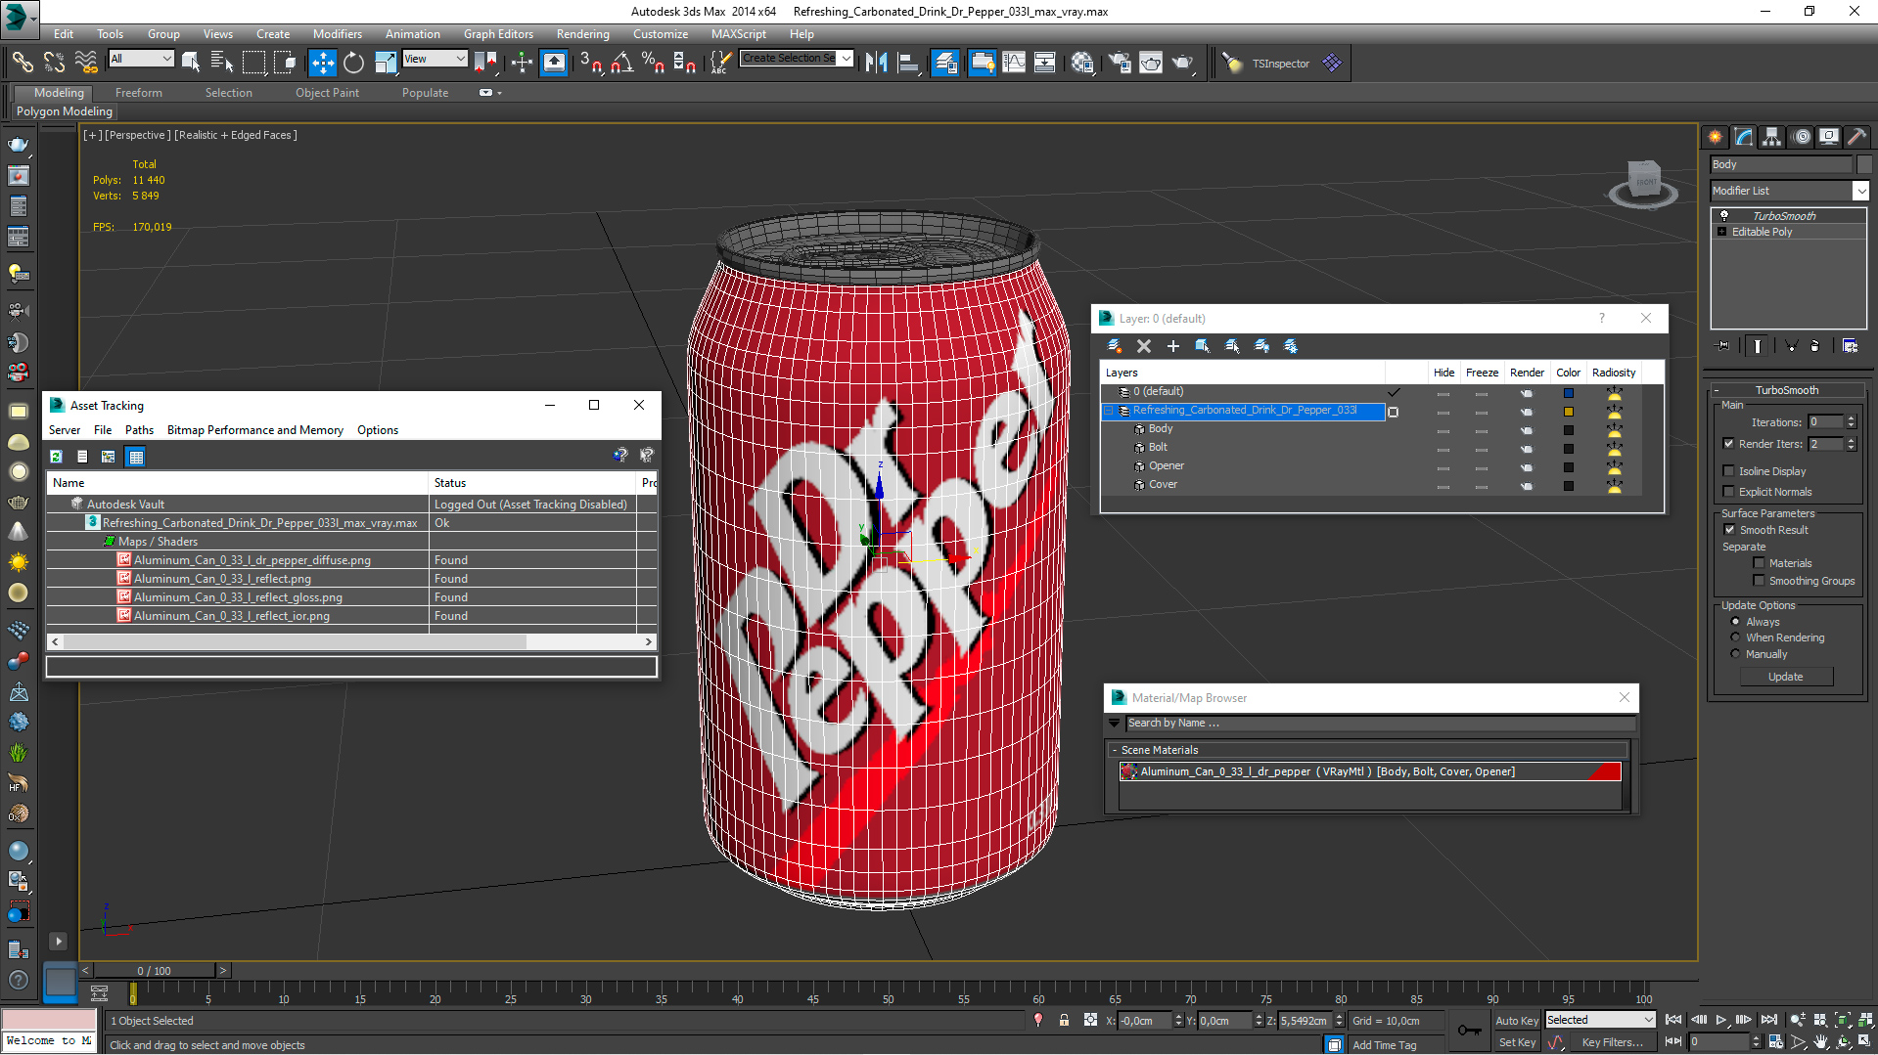This screenshot has width=1878, height=1055.
Task: Click the ViewCube in viewport
Action: coord(1644,183)
